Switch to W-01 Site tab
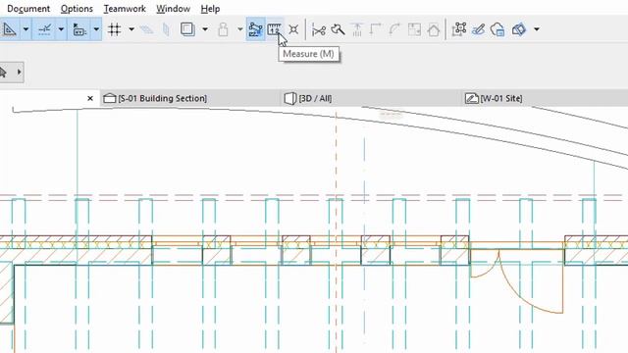Image resolution: width=628 pixels, height=353 pixels. click(494, 98)
